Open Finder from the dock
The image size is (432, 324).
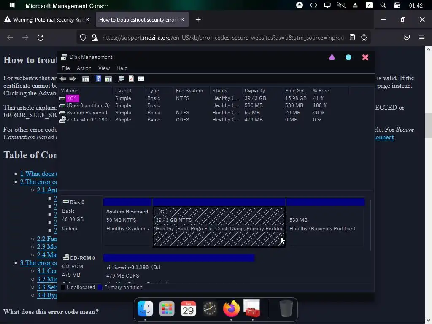point(145,308)
